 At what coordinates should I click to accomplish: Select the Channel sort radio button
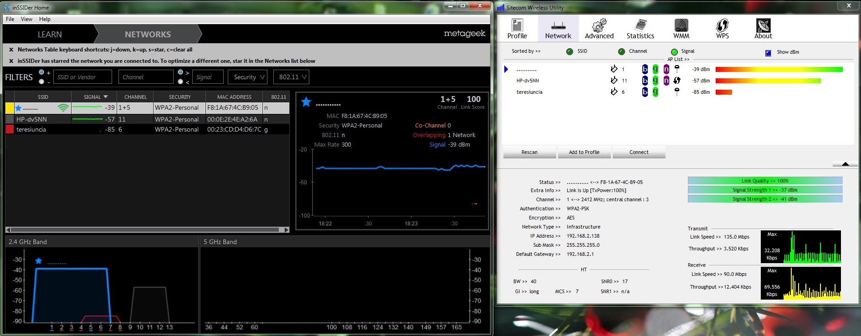(621, 51)
